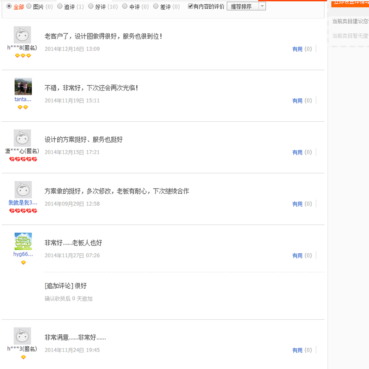
Task: Click review text 非常满意......非常好......
Action: (x=75, y=338)
